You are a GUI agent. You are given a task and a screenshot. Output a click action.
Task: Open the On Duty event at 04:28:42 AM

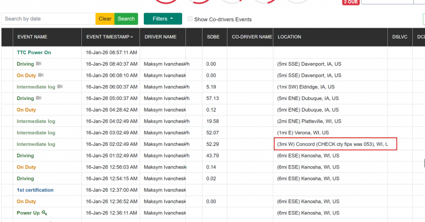[x=27, y=110]
